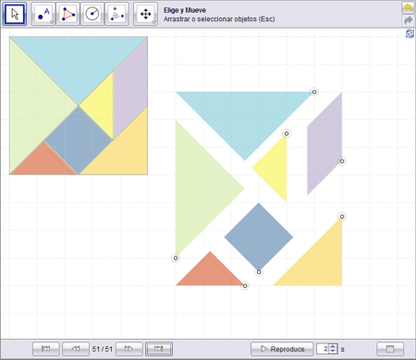The image size is (416, 360).
Task: Advance one construction step forward
Action: (x=128, y=349)
